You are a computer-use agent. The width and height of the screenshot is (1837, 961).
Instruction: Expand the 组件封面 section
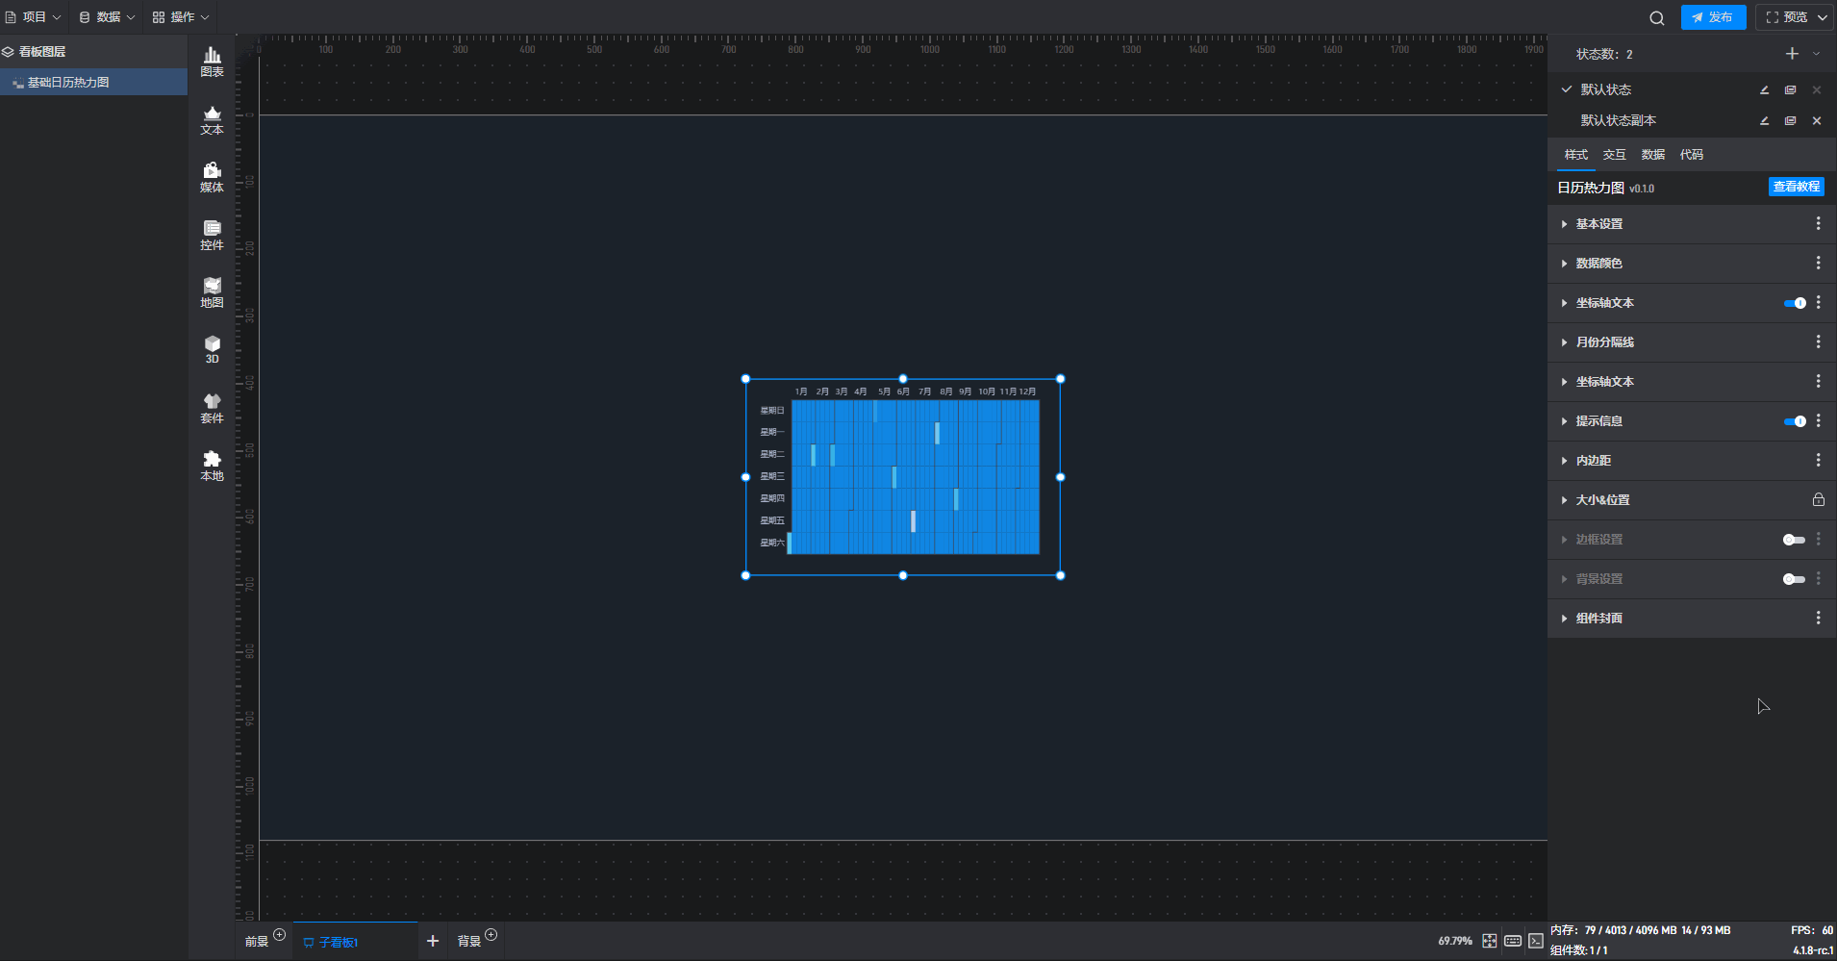[1565, 619]
